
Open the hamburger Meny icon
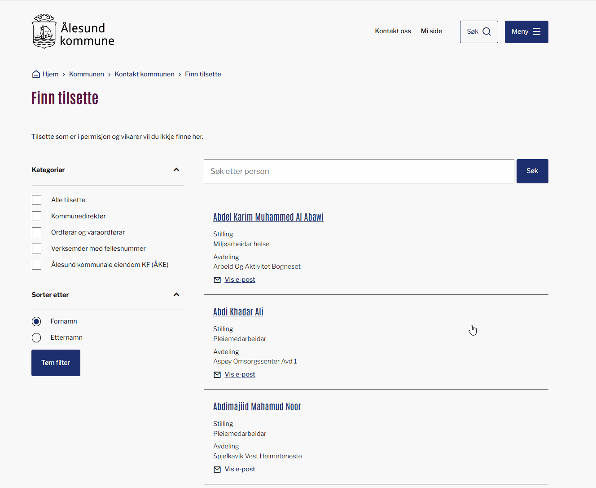tap(536, 31)
